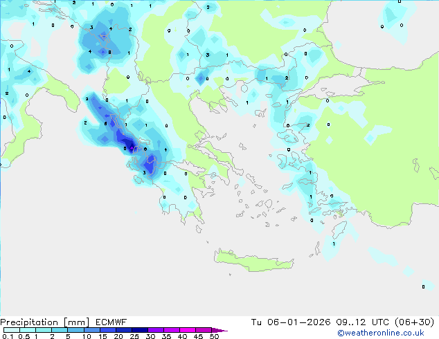Click the legend label "0.5"
Screen dimensions: 439x339
click(24, 336)
